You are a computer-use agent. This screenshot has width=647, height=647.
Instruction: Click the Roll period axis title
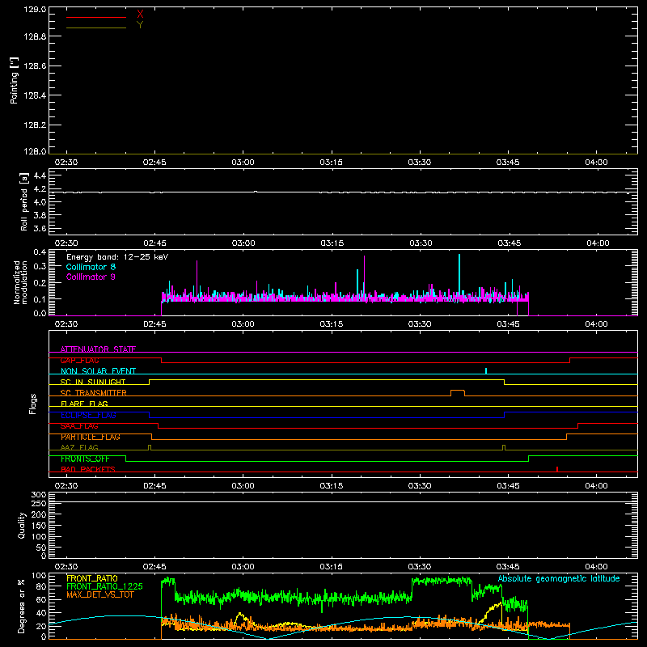point(23,201)
